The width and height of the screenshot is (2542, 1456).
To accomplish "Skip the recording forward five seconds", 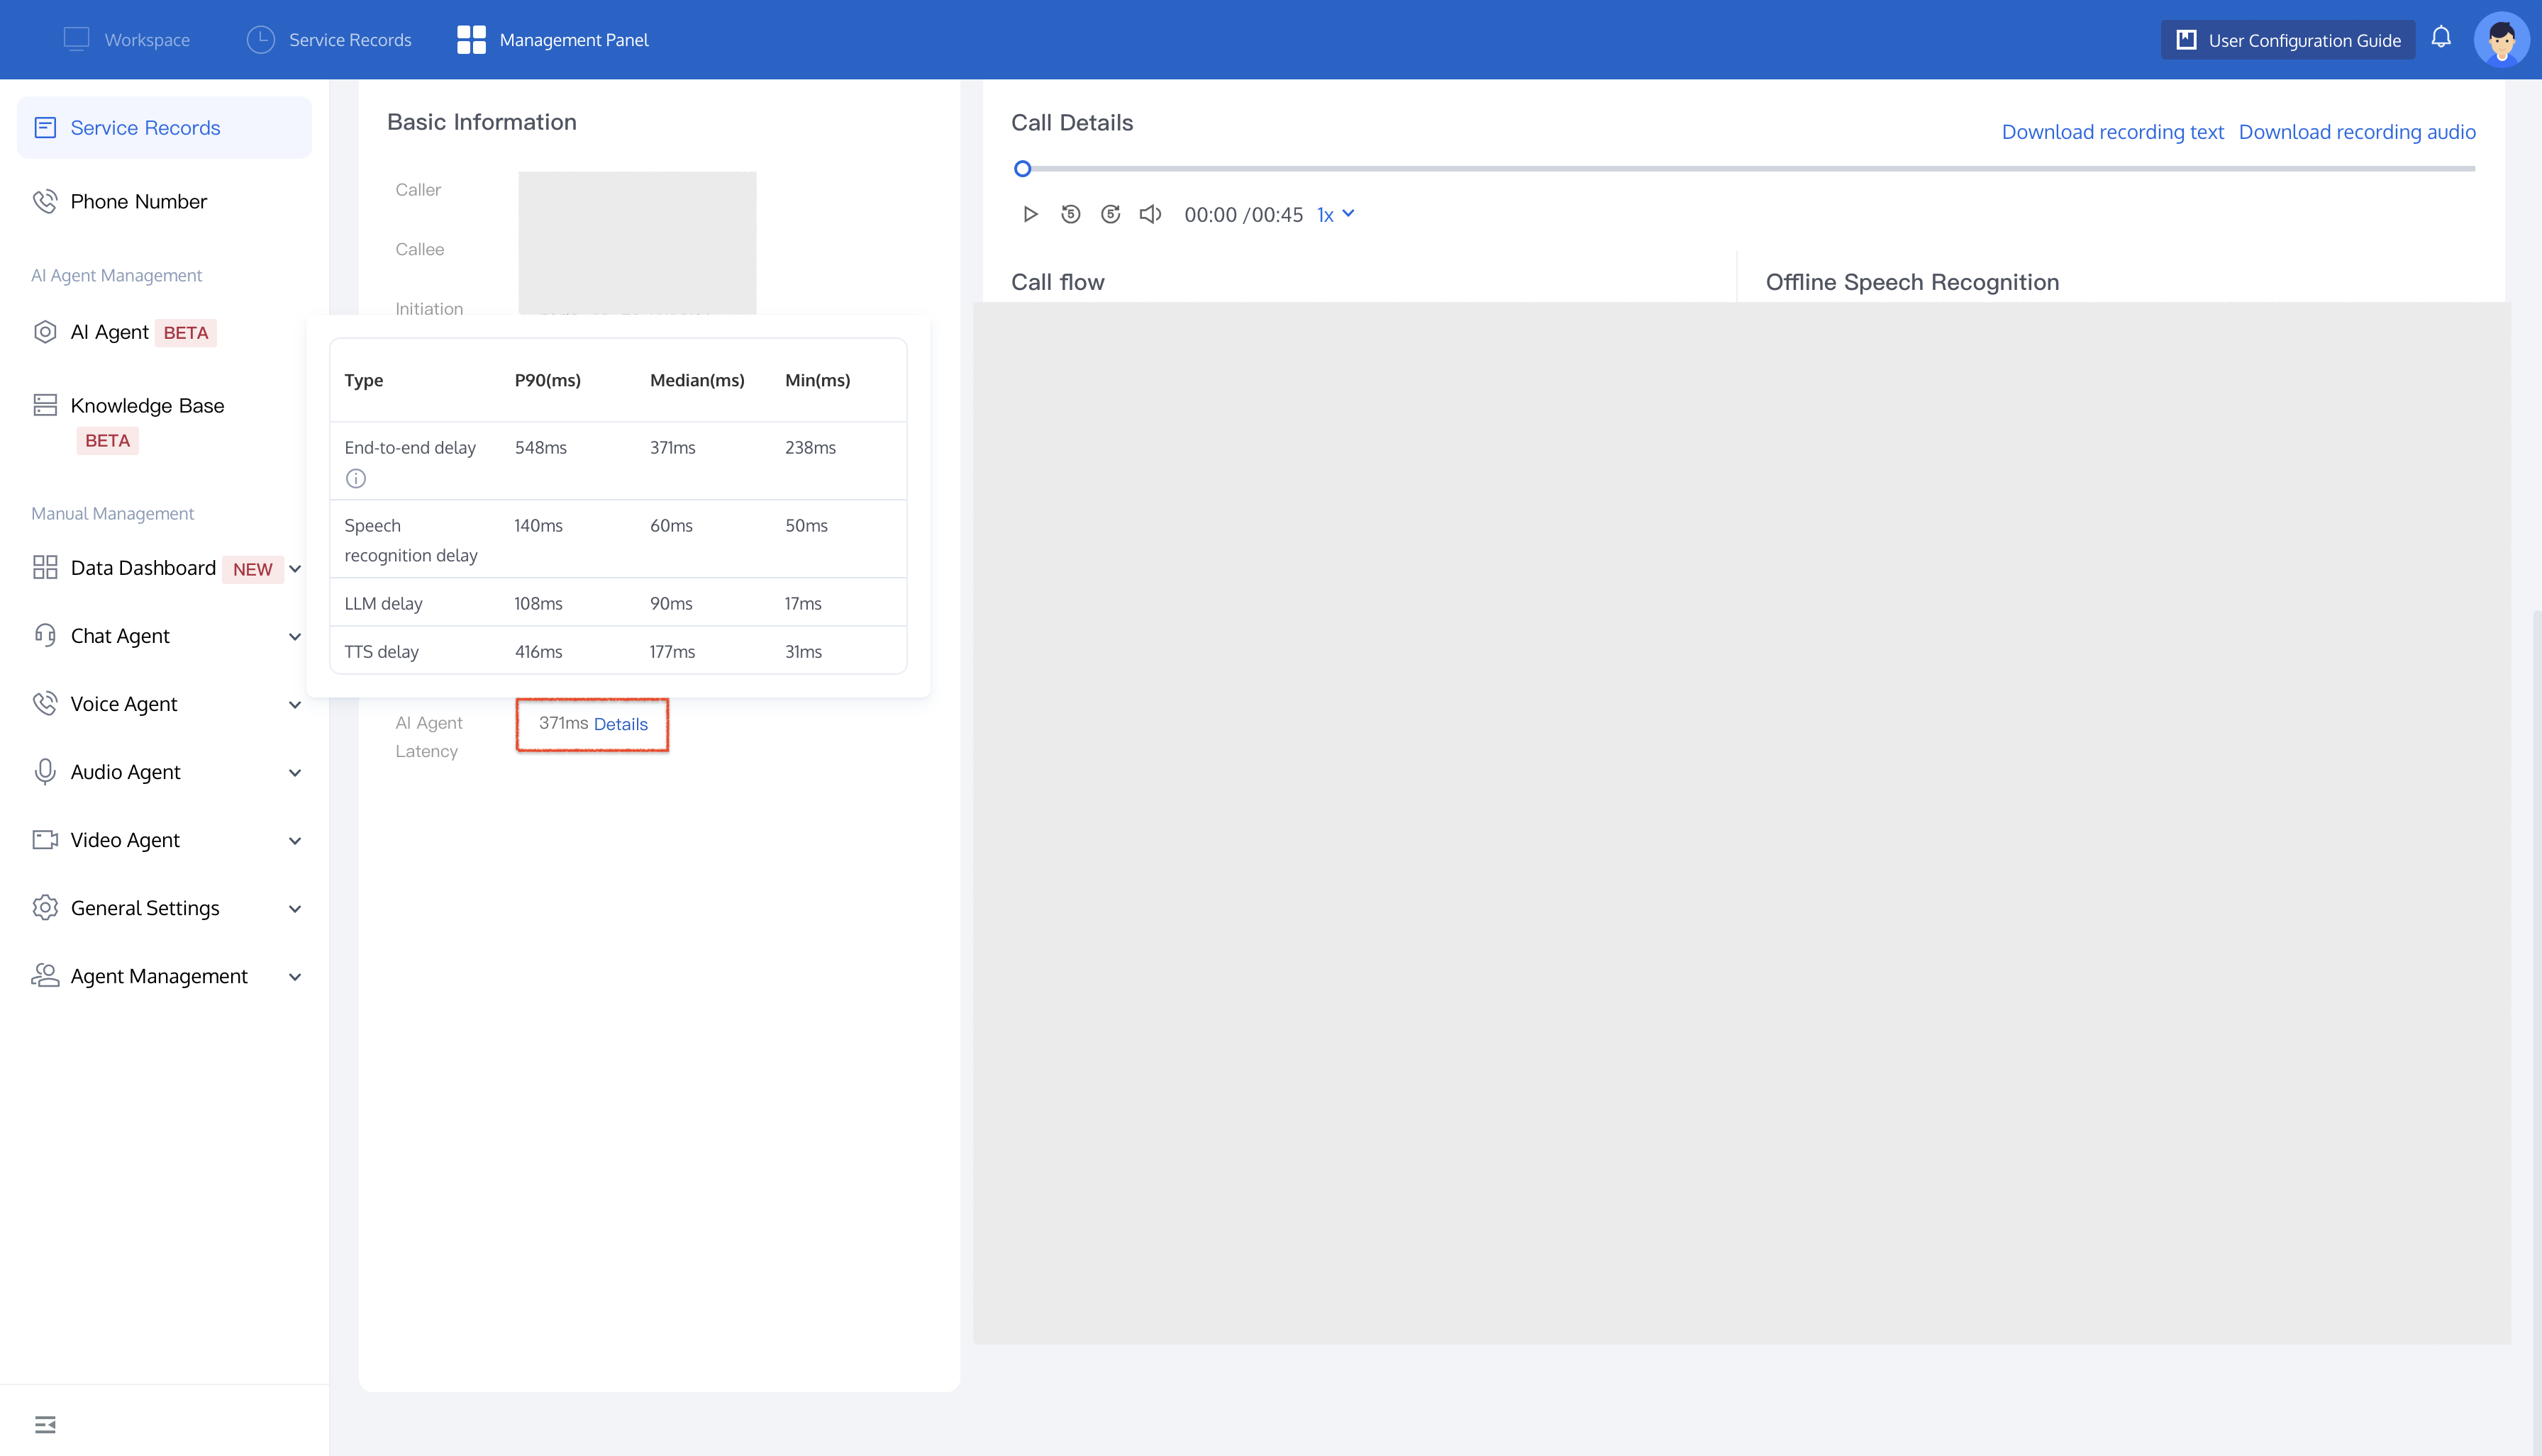I will click(1111, 214).
